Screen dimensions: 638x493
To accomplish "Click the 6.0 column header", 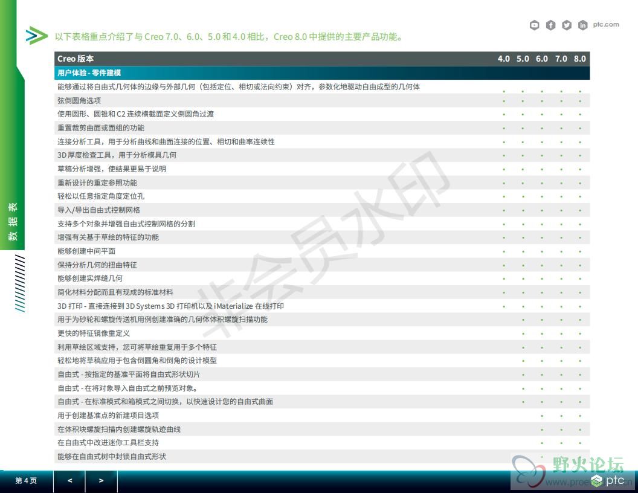I will (542, 59).
